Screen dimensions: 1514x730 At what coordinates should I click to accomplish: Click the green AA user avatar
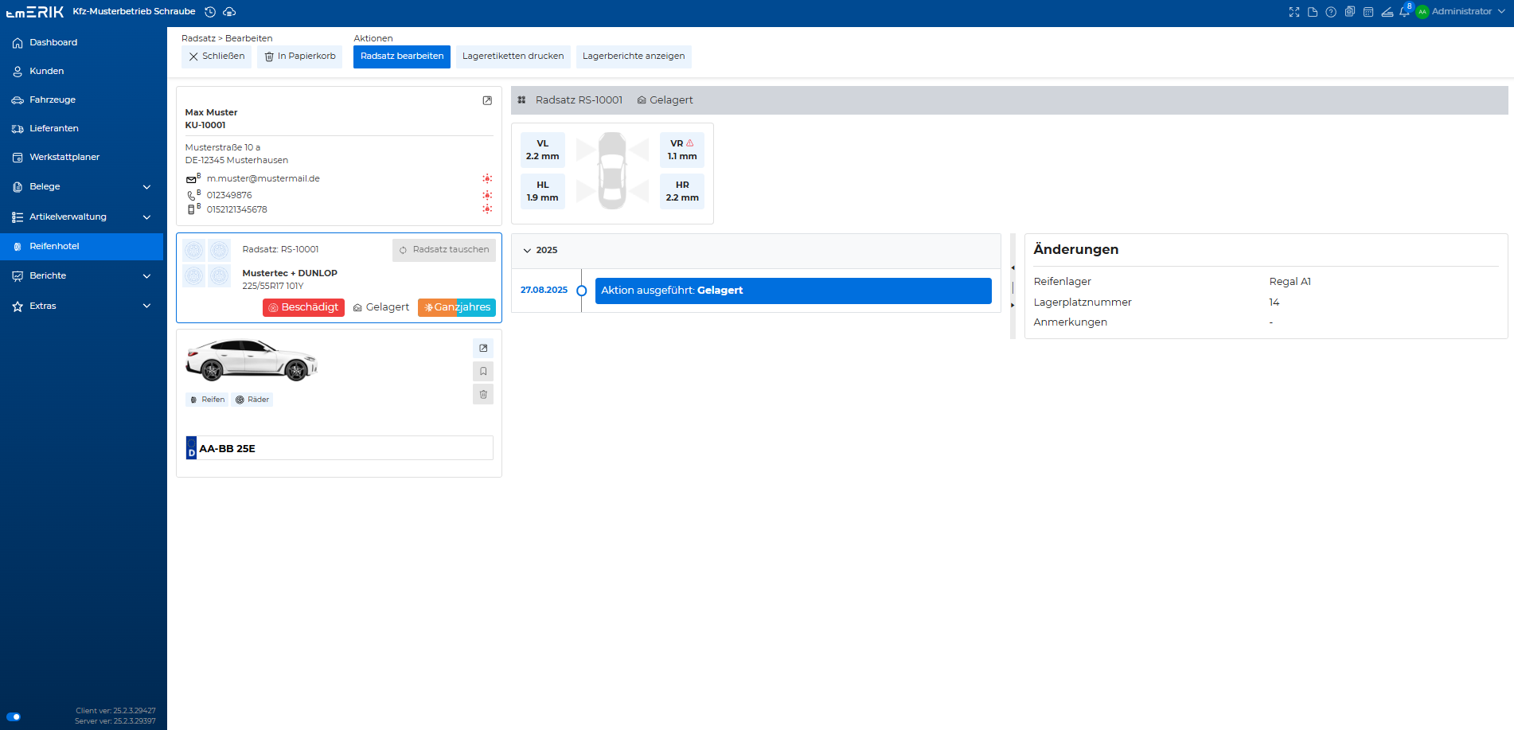click(1422, 12)
